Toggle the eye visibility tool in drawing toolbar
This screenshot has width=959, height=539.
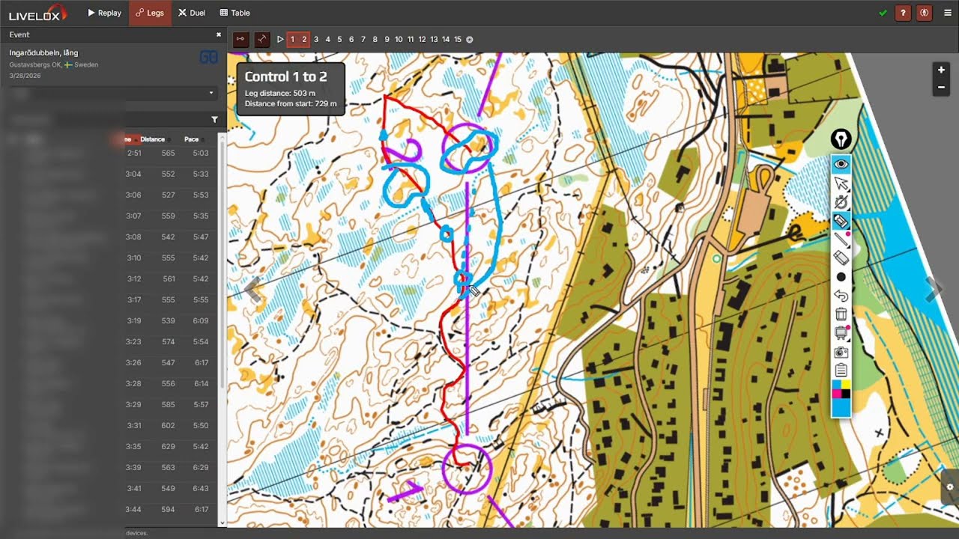coord(841,164)
